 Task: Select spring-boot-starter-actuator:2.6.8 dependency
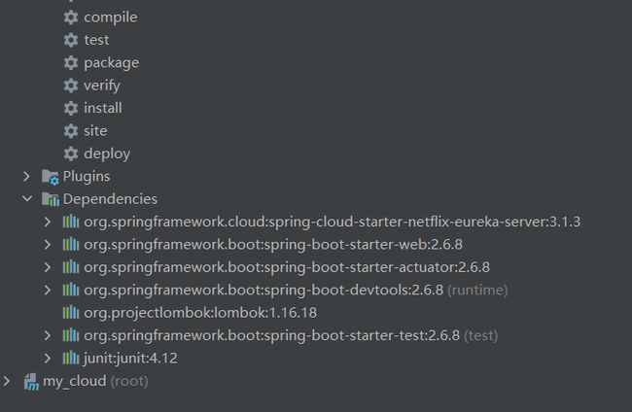(x=287, y=267)
